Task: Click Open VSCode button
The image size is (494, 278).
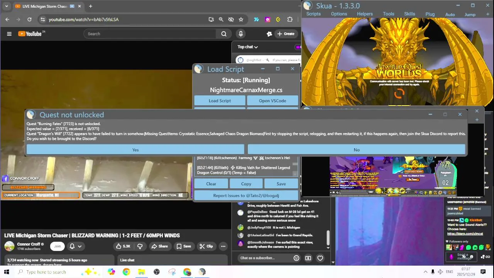Action: point(272,101)
